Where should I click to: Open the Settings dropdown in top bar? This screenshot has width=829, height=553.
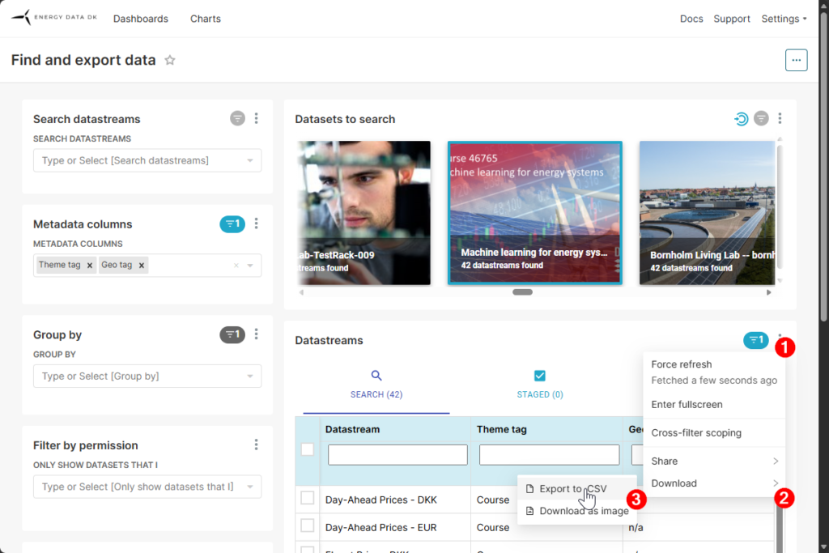784,19
